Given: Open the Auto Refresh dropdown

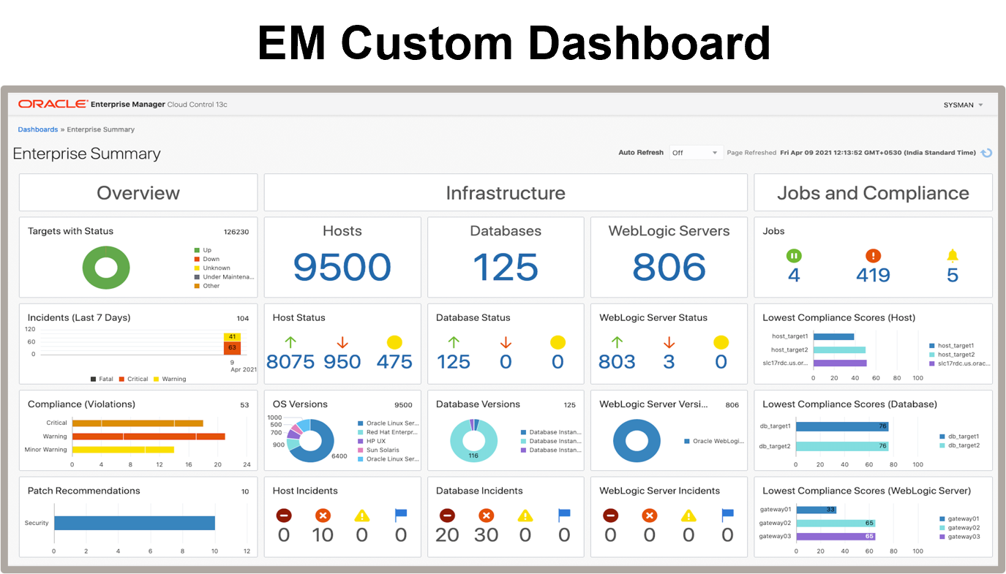Looking at the screenshot, I should click(x=695, y=152).
